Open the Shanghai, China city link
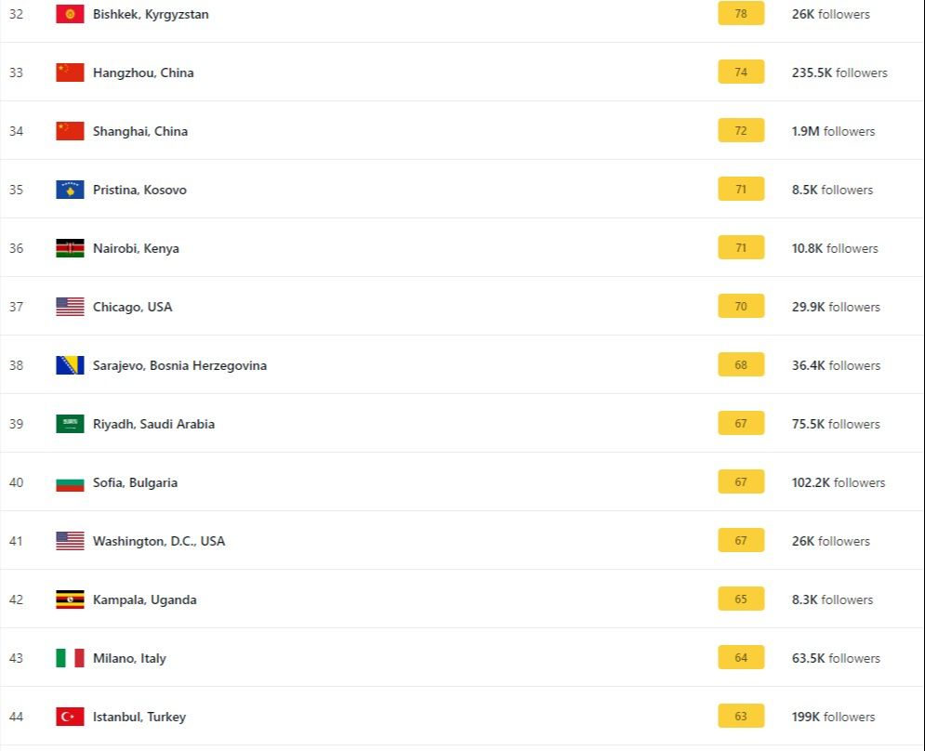Viewport: 925px width, 751px height. [140, 131]
